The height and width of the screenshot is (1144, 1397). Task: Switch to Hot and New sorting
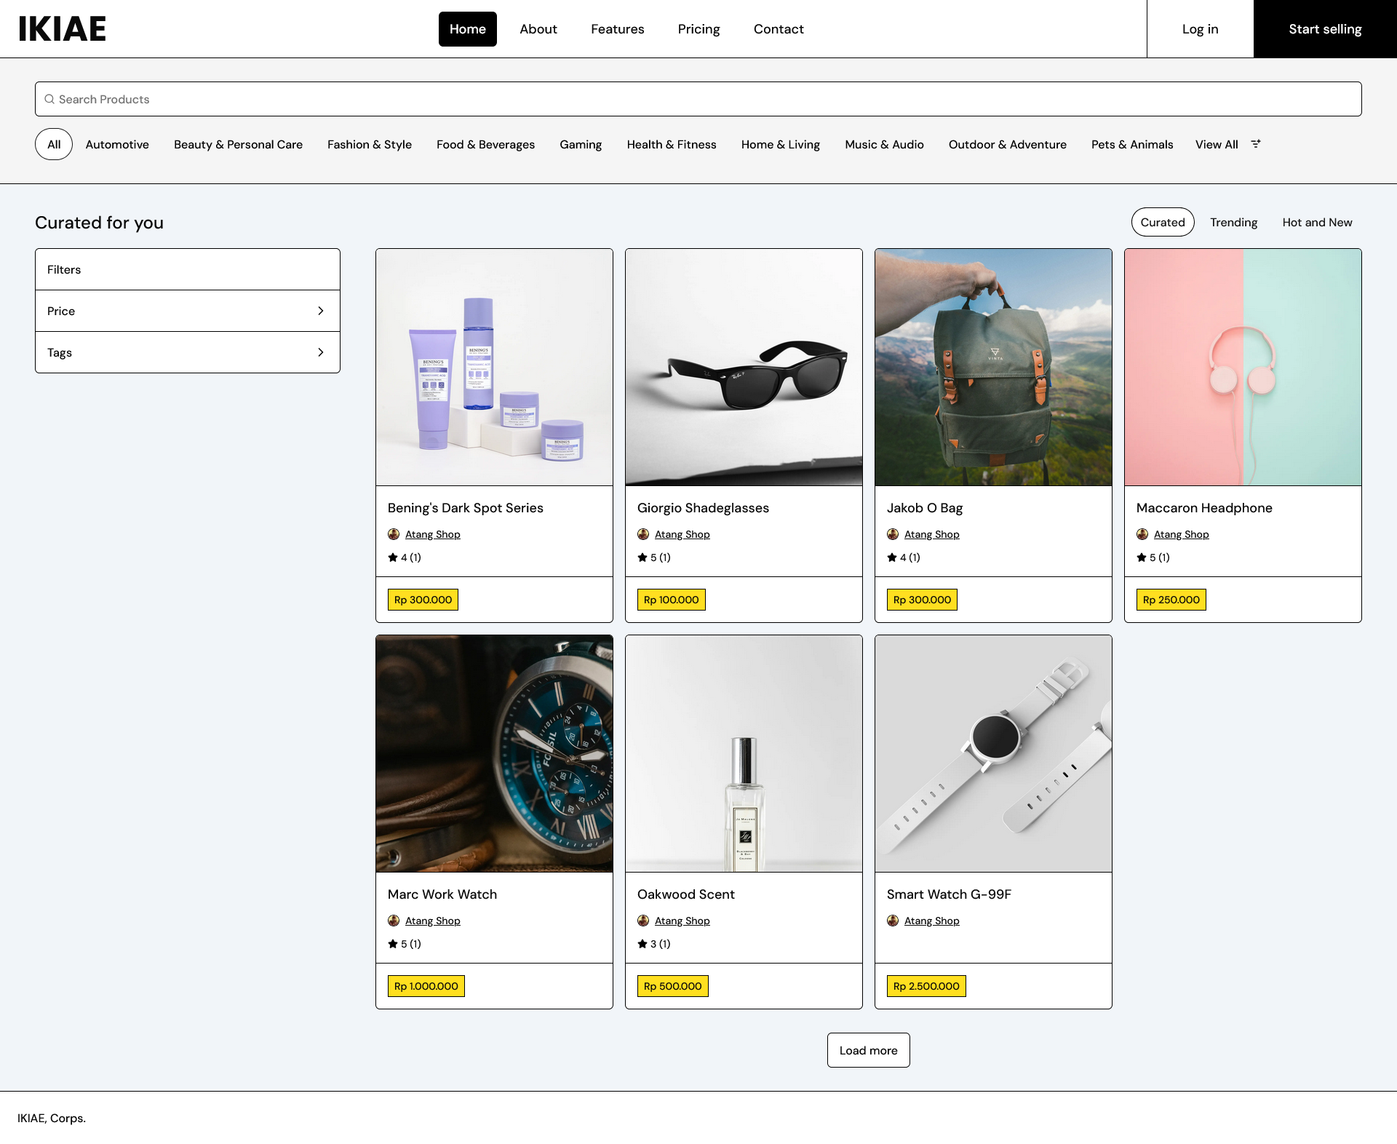(1317, 222)
